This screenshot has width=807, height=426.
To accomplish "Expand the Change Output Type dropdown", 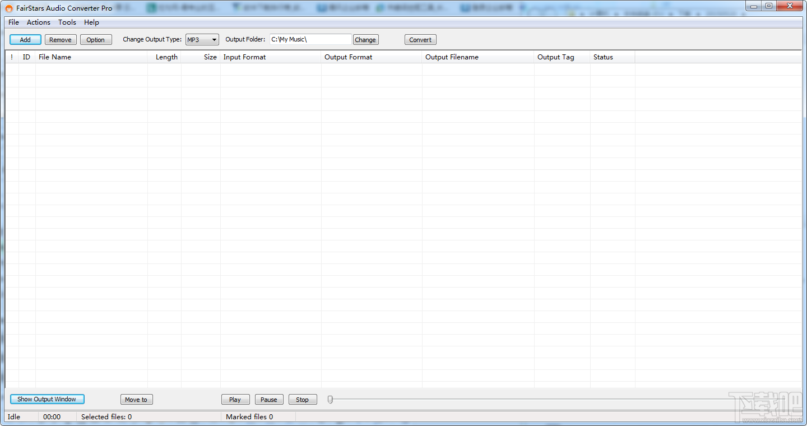I will click(x=202, y=40).
